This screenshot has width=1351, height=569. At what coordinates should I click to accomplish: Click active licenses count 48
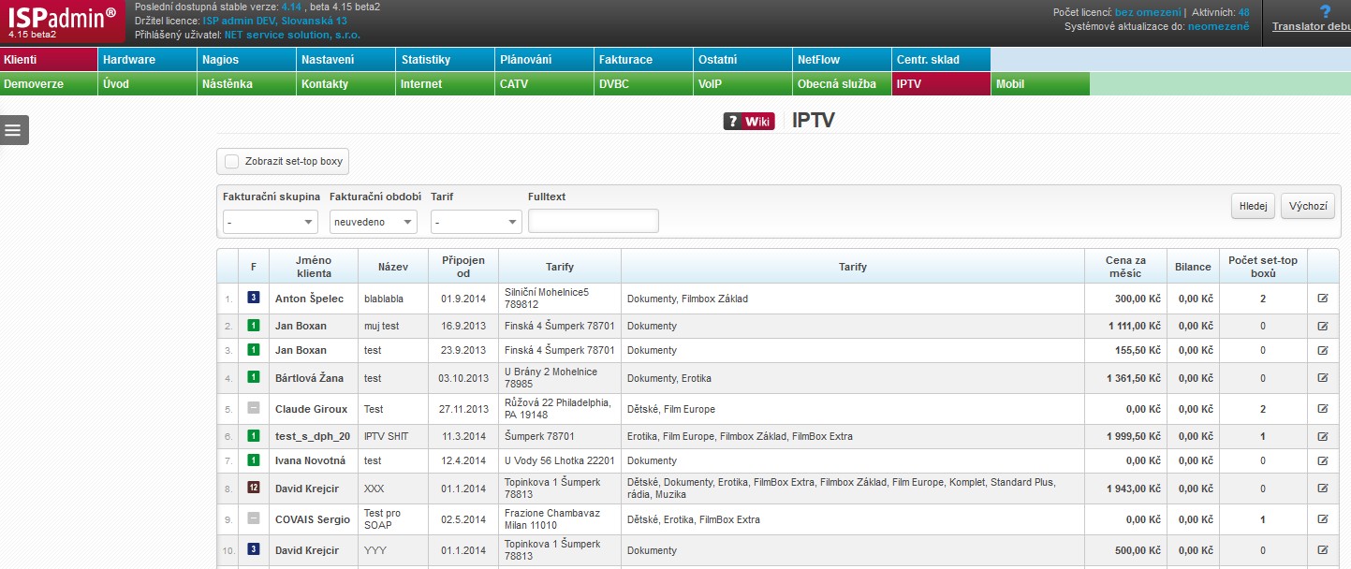click(x=1243, y=12)
